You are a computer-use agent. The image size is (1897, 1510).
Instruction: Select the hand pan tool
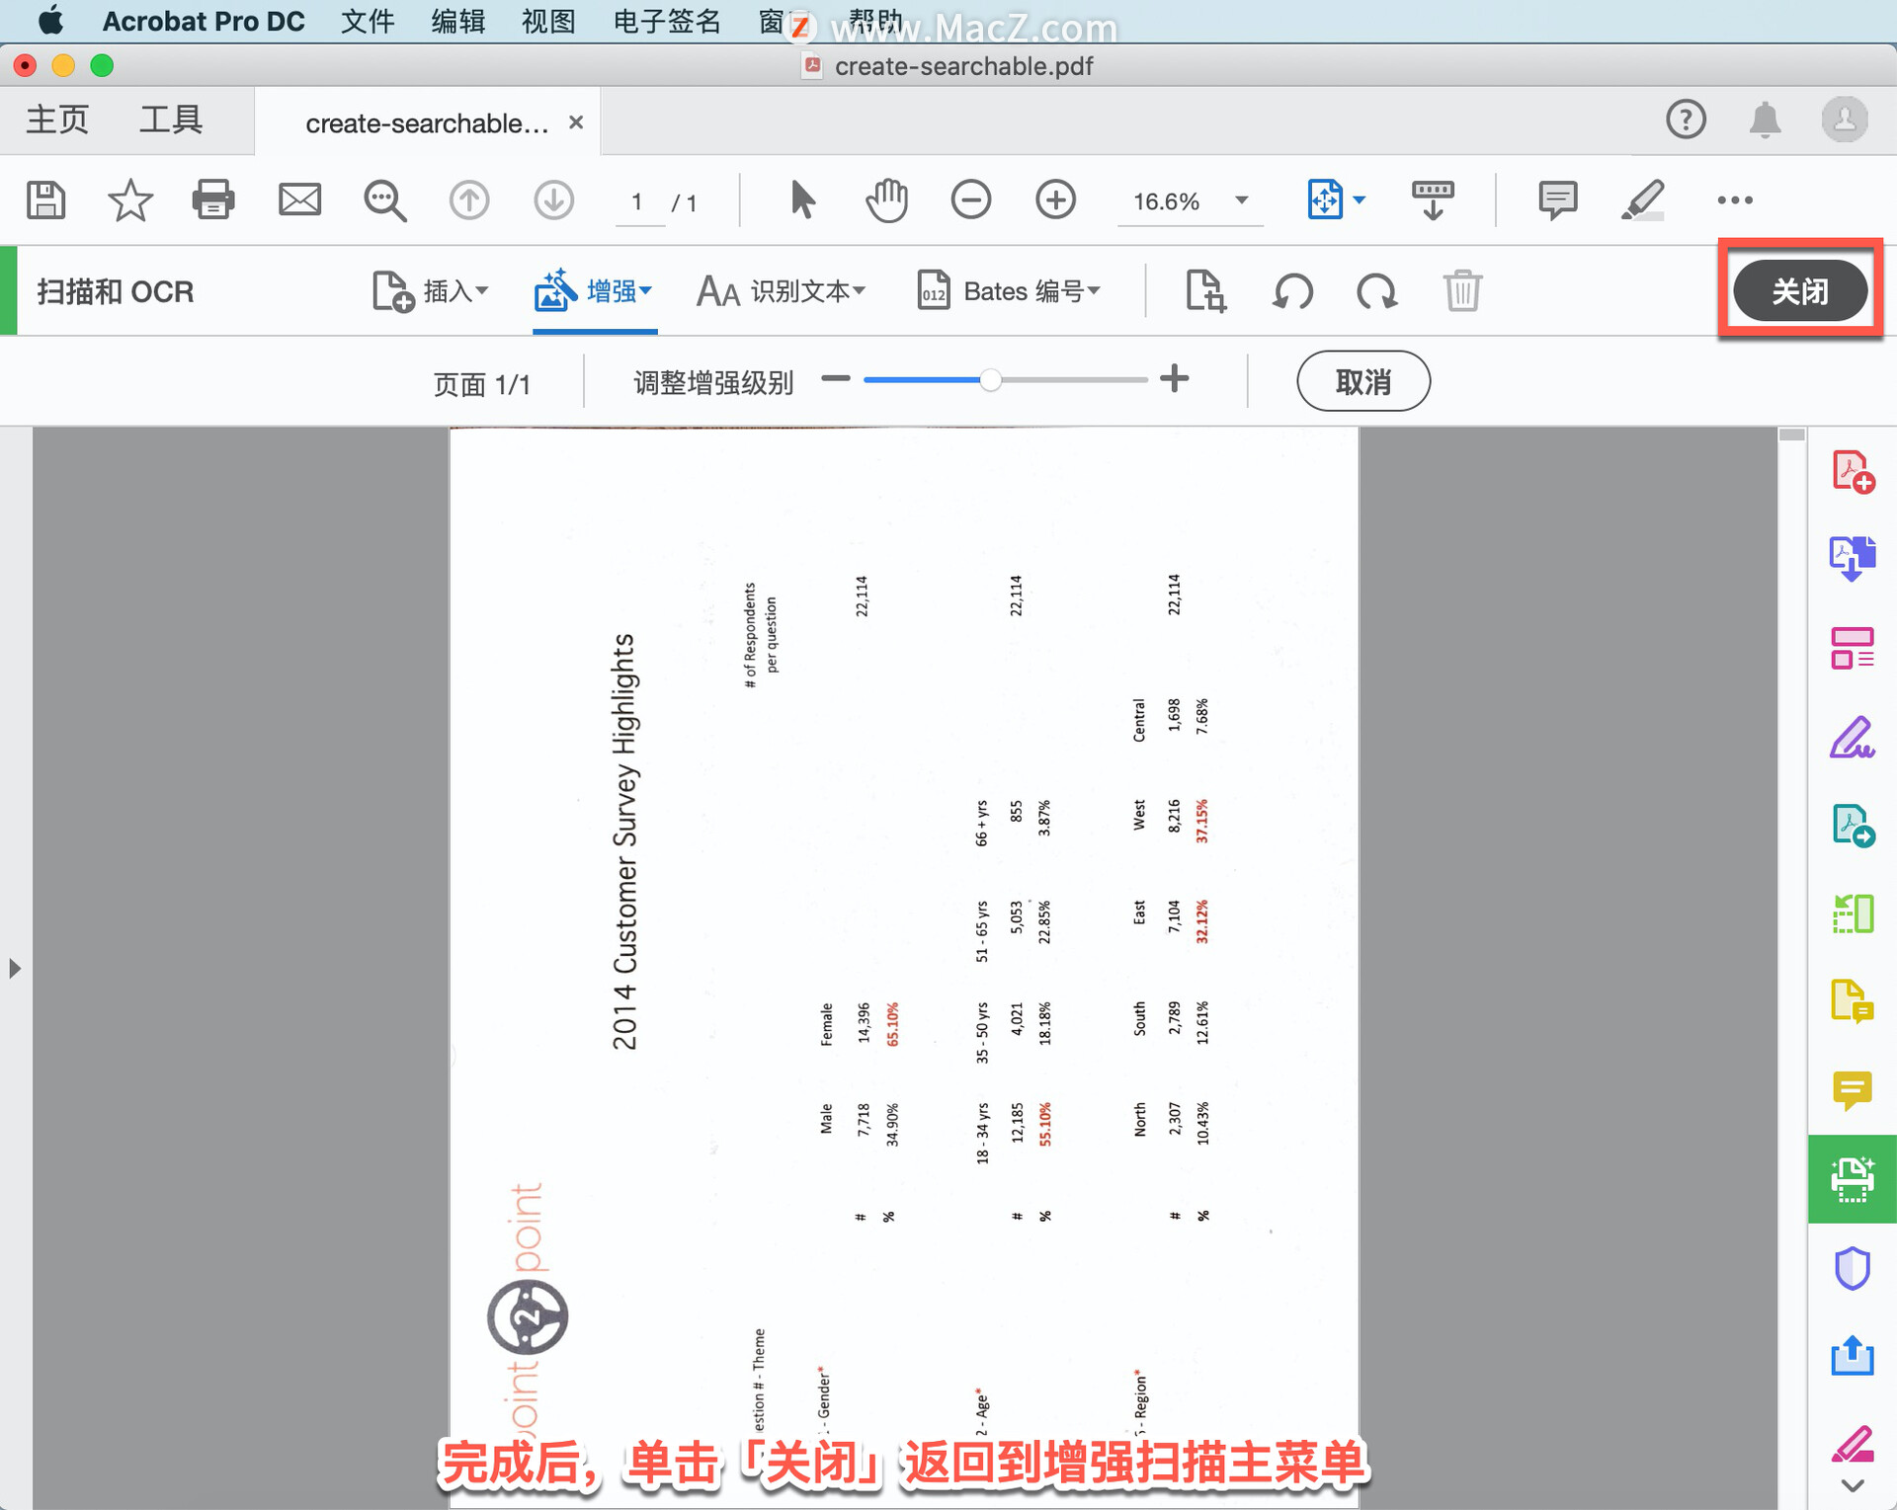(886, 200)
